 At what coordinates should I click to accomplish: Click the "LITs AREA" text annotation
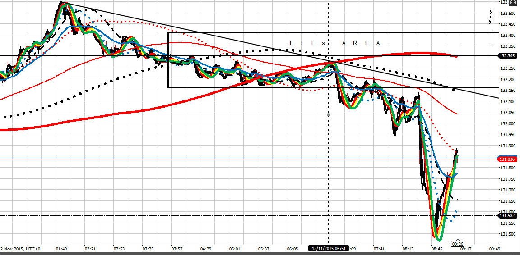[334, 43]
